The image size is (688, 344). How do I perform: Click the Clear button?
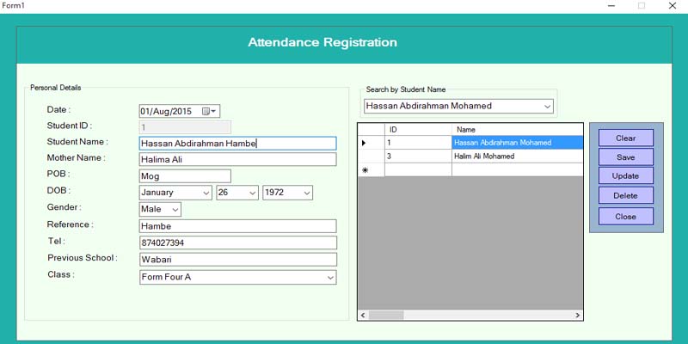[x=625, y=138]
